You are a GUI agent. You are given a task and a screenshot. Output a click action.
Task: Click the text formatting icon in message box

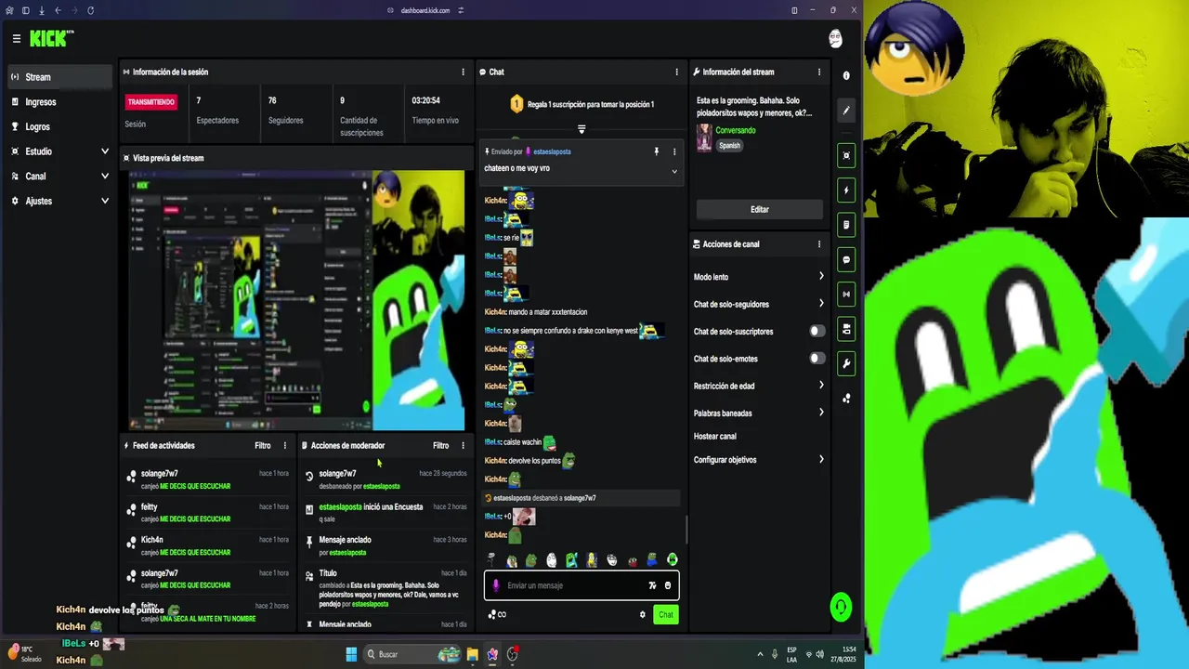click(x=652, y=585)
